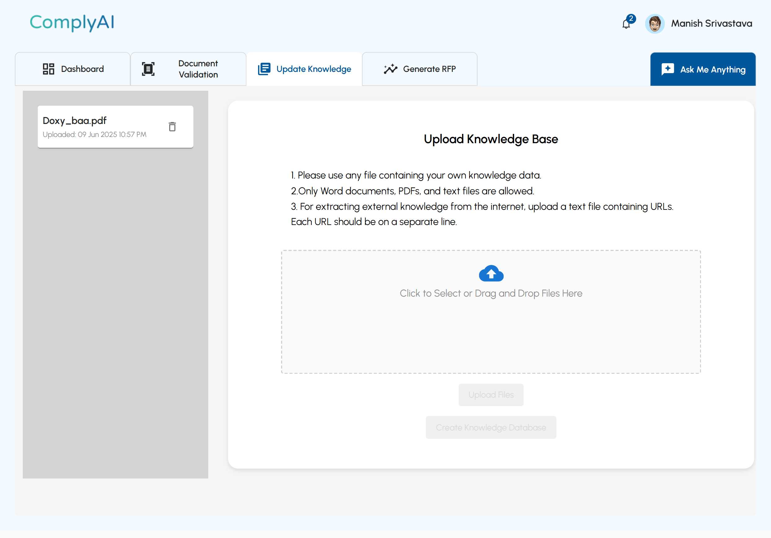
Task: Click the Ask Me Anything chat icon
Action: click(x=667, y=69)
